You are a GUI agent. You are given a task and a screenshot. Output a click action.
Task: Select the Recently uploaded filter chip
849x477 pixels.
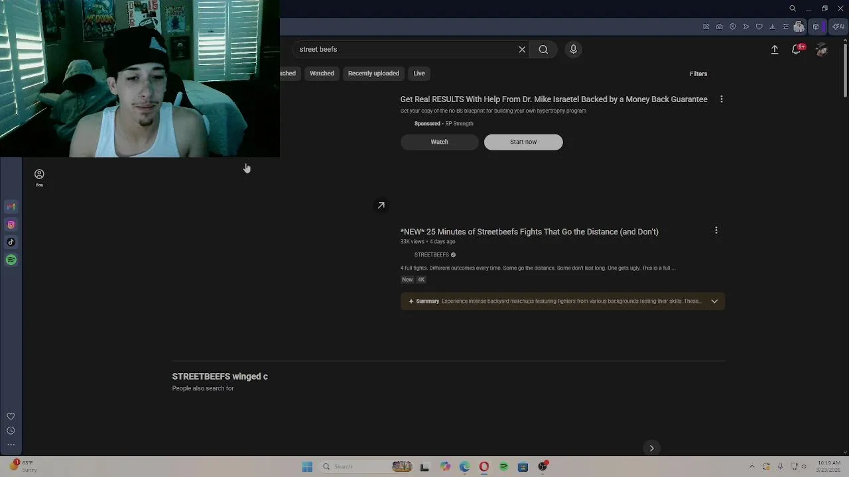[373, 74]
